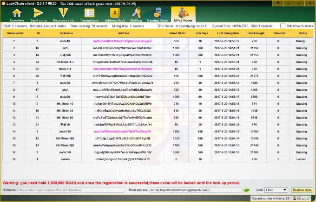Click the gray lock/encryption status icon
The height and width of the screenshot is (202, 316).
pyautogui.click(x=299, y=199)
